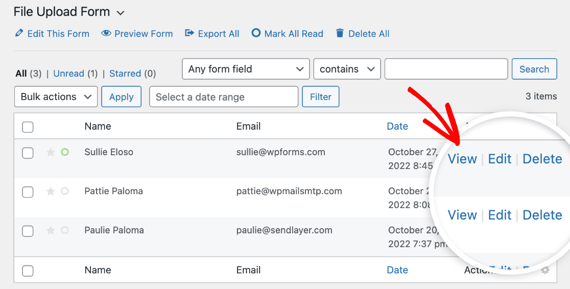This screenshot has width=570, height=289.
Task: Click the Export All arrow icon
Action: click(x=189, y=34)
